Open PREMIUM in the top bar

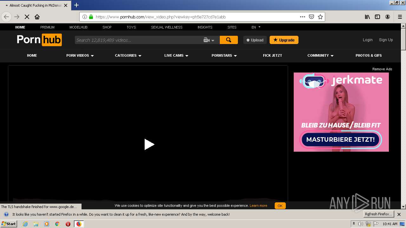pos(47,27)
